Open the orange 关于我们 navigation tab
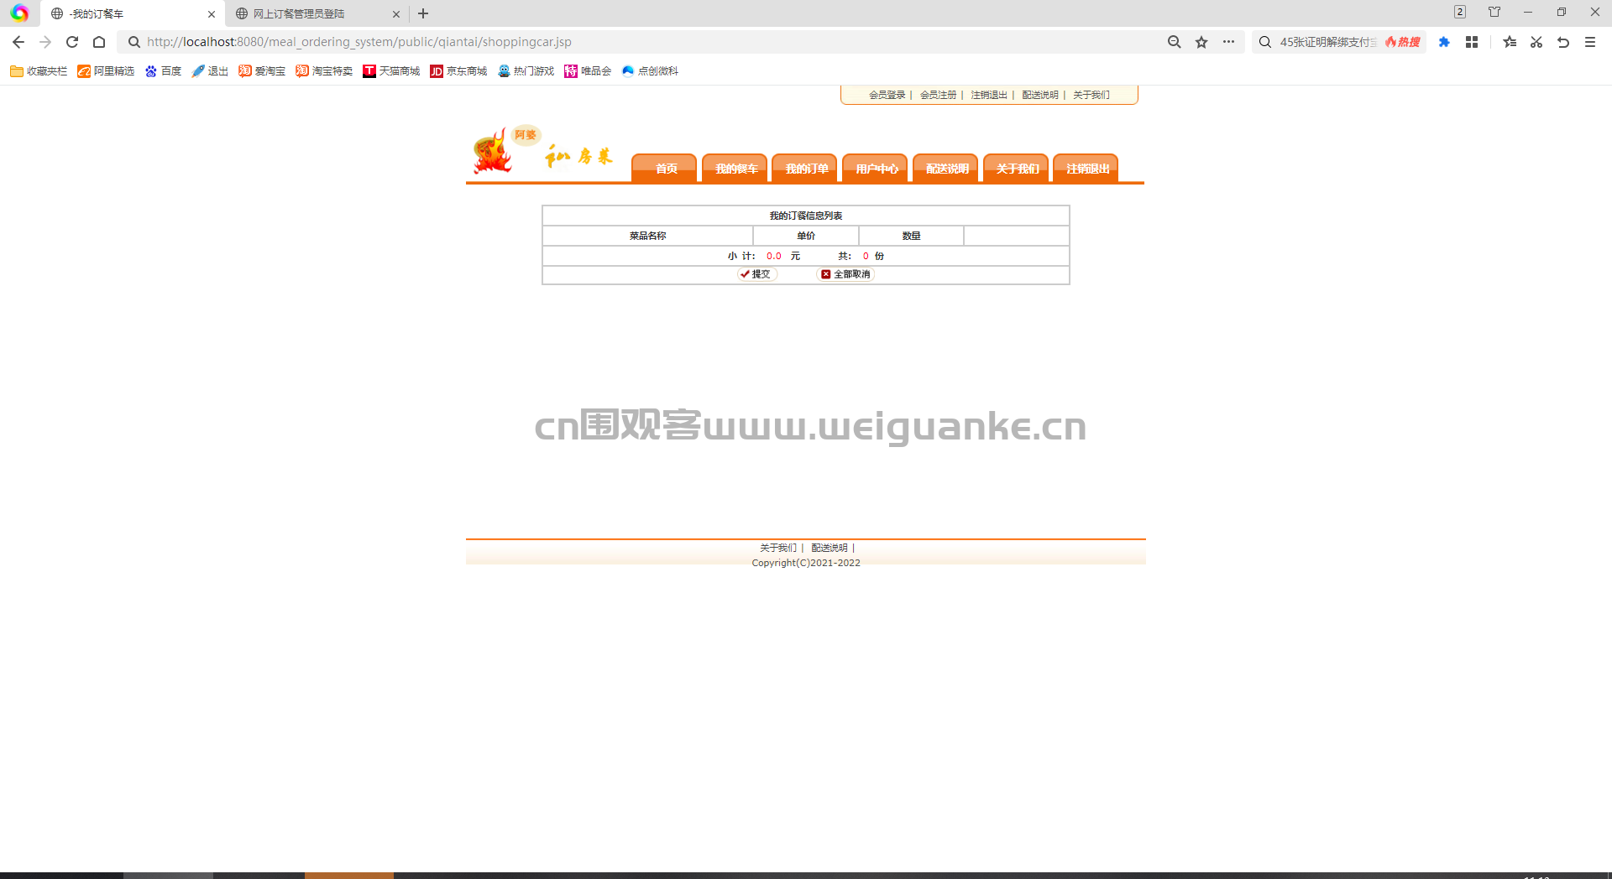Screen dimensions: 1612x879 pos(1017,168)
